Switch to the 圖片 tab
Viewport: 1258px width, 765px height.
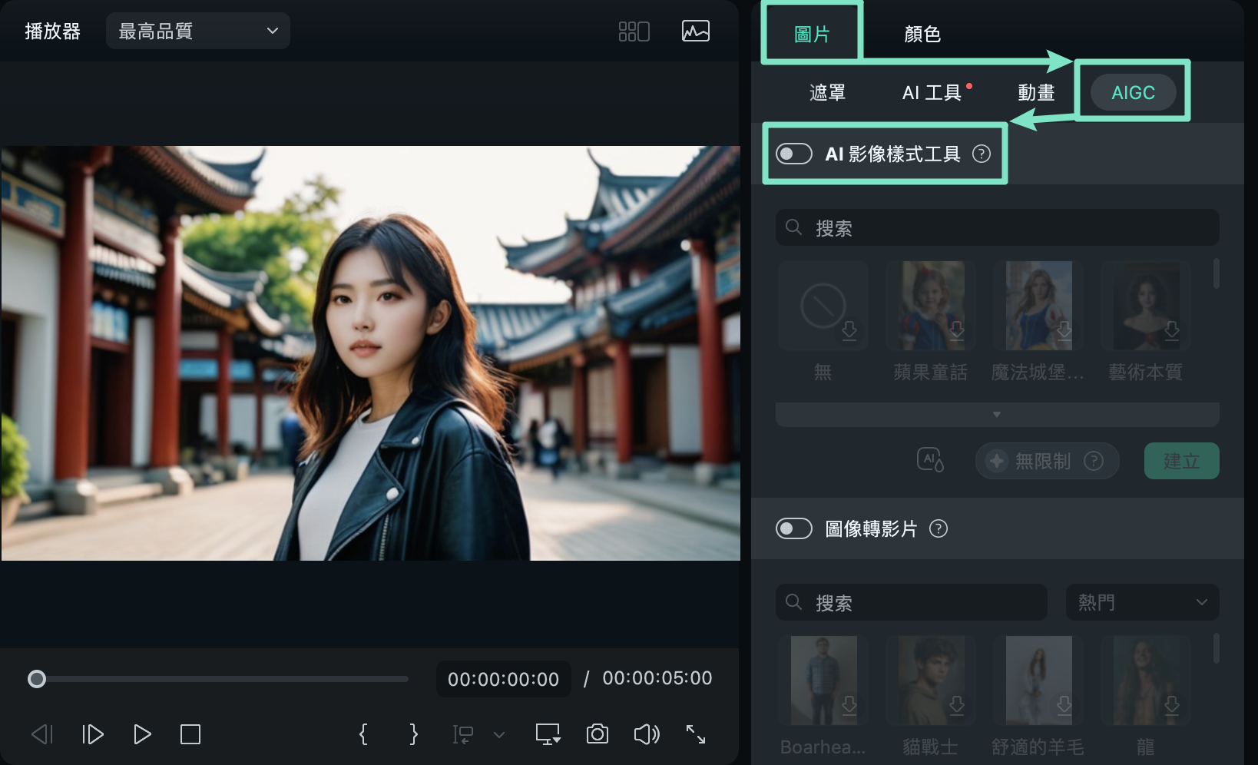pyautogui.click(x=812, y=34)
